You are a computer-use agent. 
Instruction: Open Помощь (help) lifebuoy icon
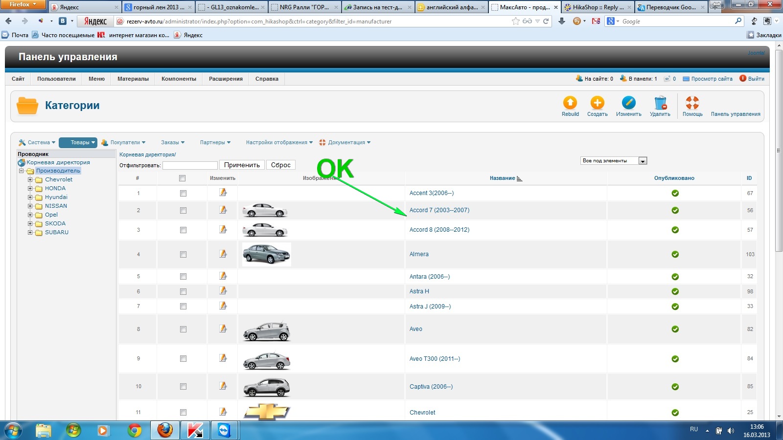tap(692, 103)
